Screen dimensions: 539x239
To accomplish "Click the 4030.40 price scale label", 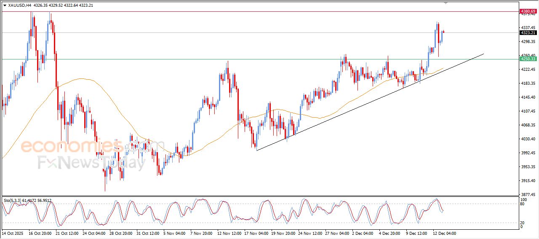I will pyautogui.click(x=528, y=139).
